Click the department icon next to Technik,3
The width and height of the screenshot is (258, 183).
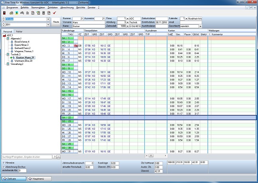click(x=8, y=55)
